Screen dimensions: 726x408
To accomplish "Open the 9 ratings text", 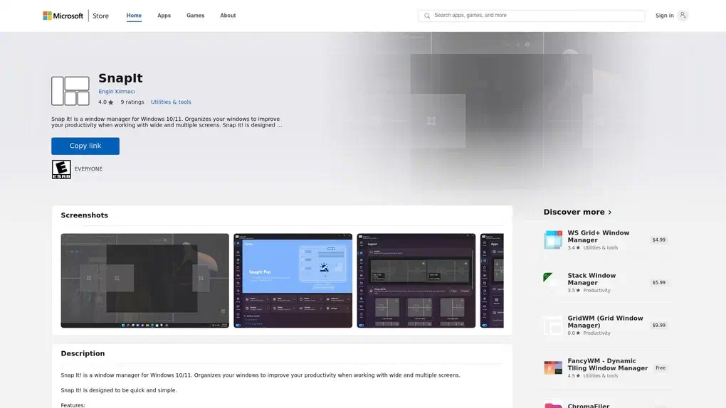I will pos(132,102).
